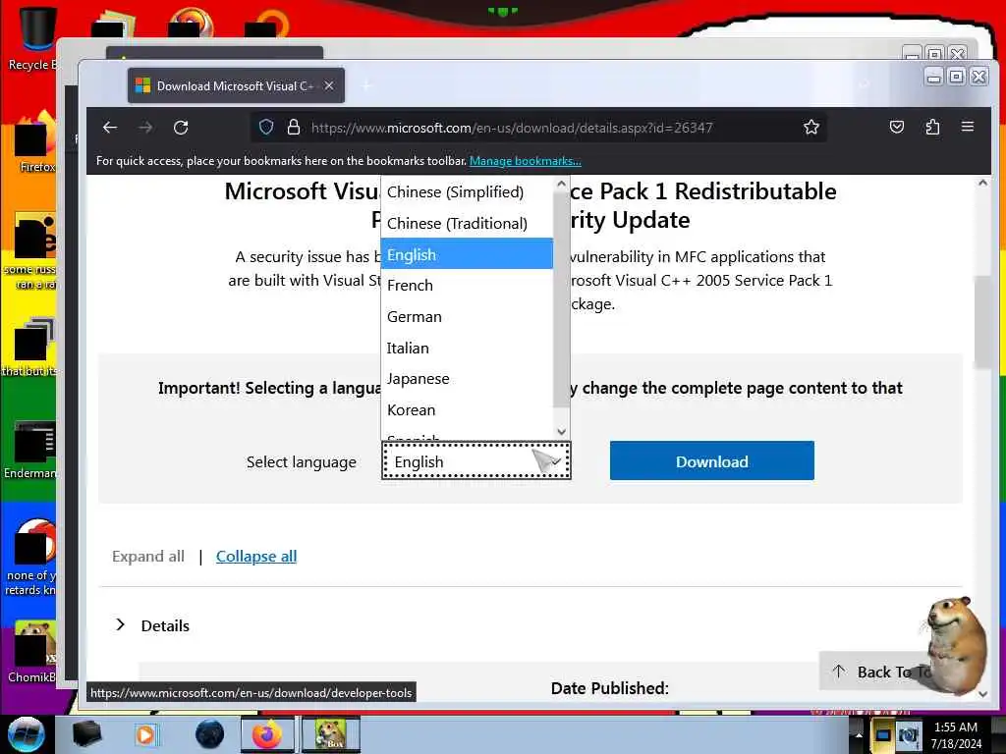Click the camera icon in the system tray
Viewport: 1006px width, 754px height.
click(x=908, y=734)
